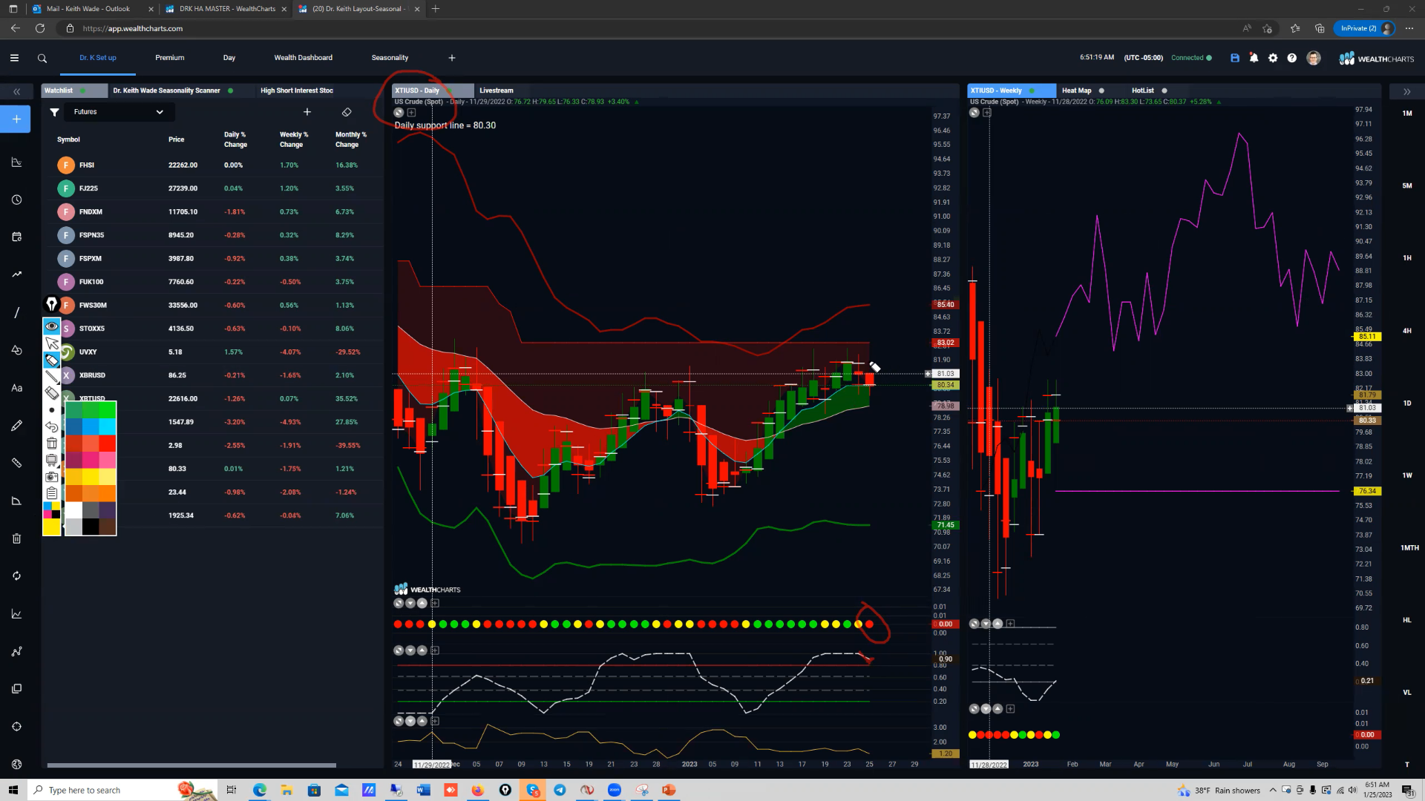
Task: Toggle the daily chart overlay round button
Action: pos(399,113)
